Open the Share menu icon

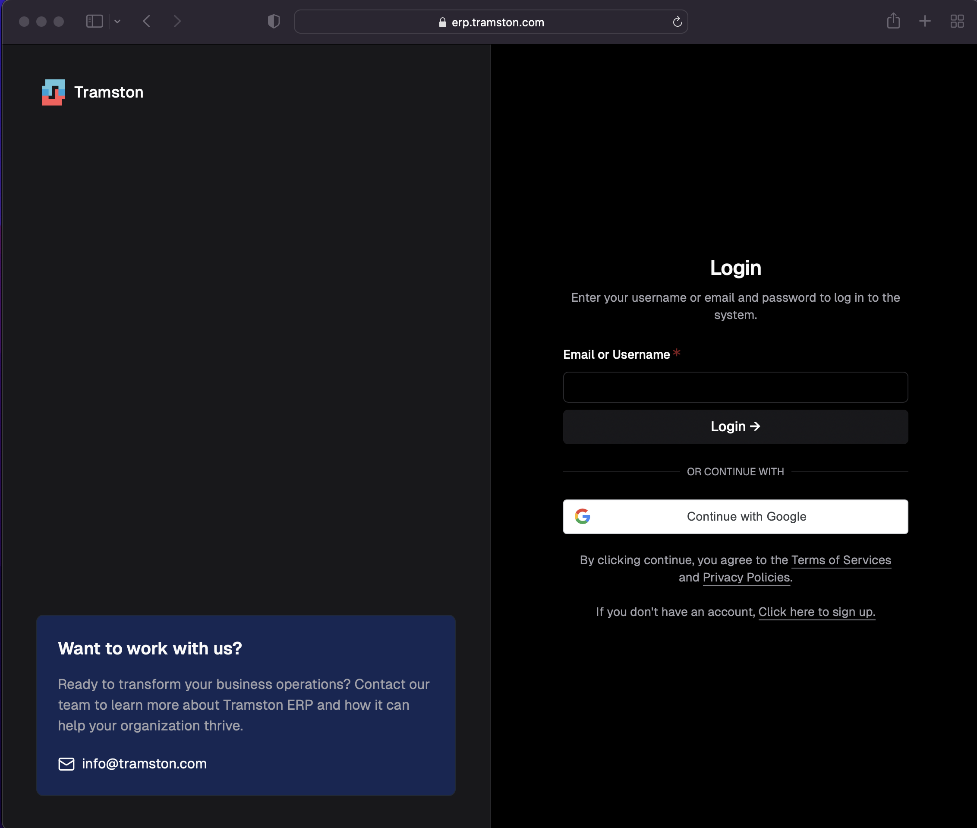pyautogui.click(x=893, y=21)
